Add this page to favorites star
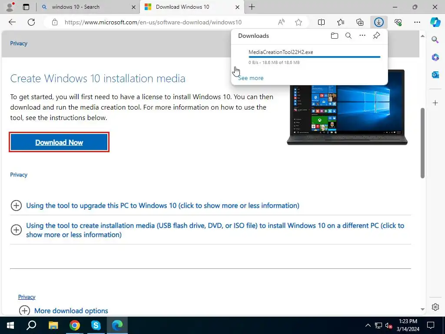445x334 pixels. point(298,22)
